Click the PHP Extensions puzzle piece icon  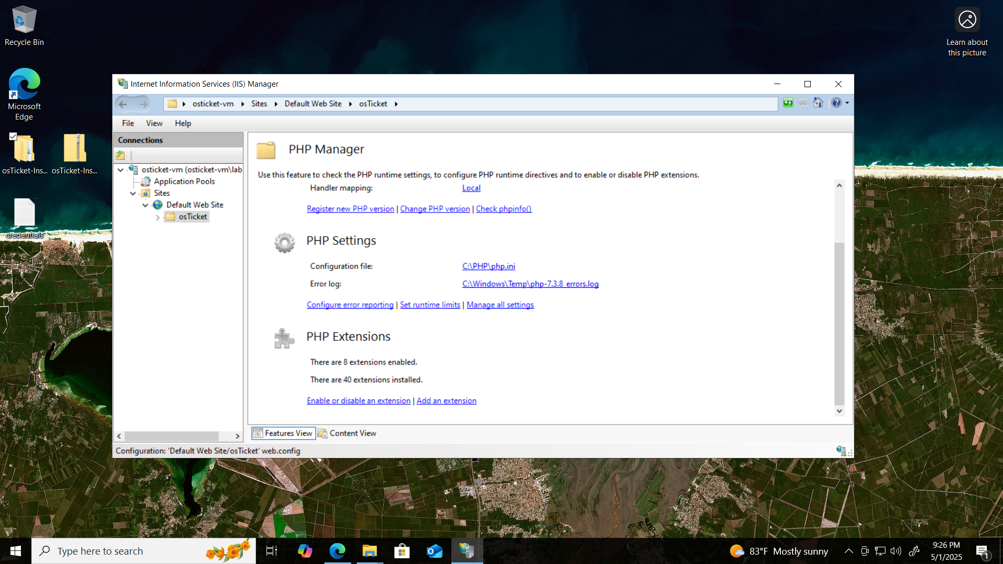[x=284, y=338]
